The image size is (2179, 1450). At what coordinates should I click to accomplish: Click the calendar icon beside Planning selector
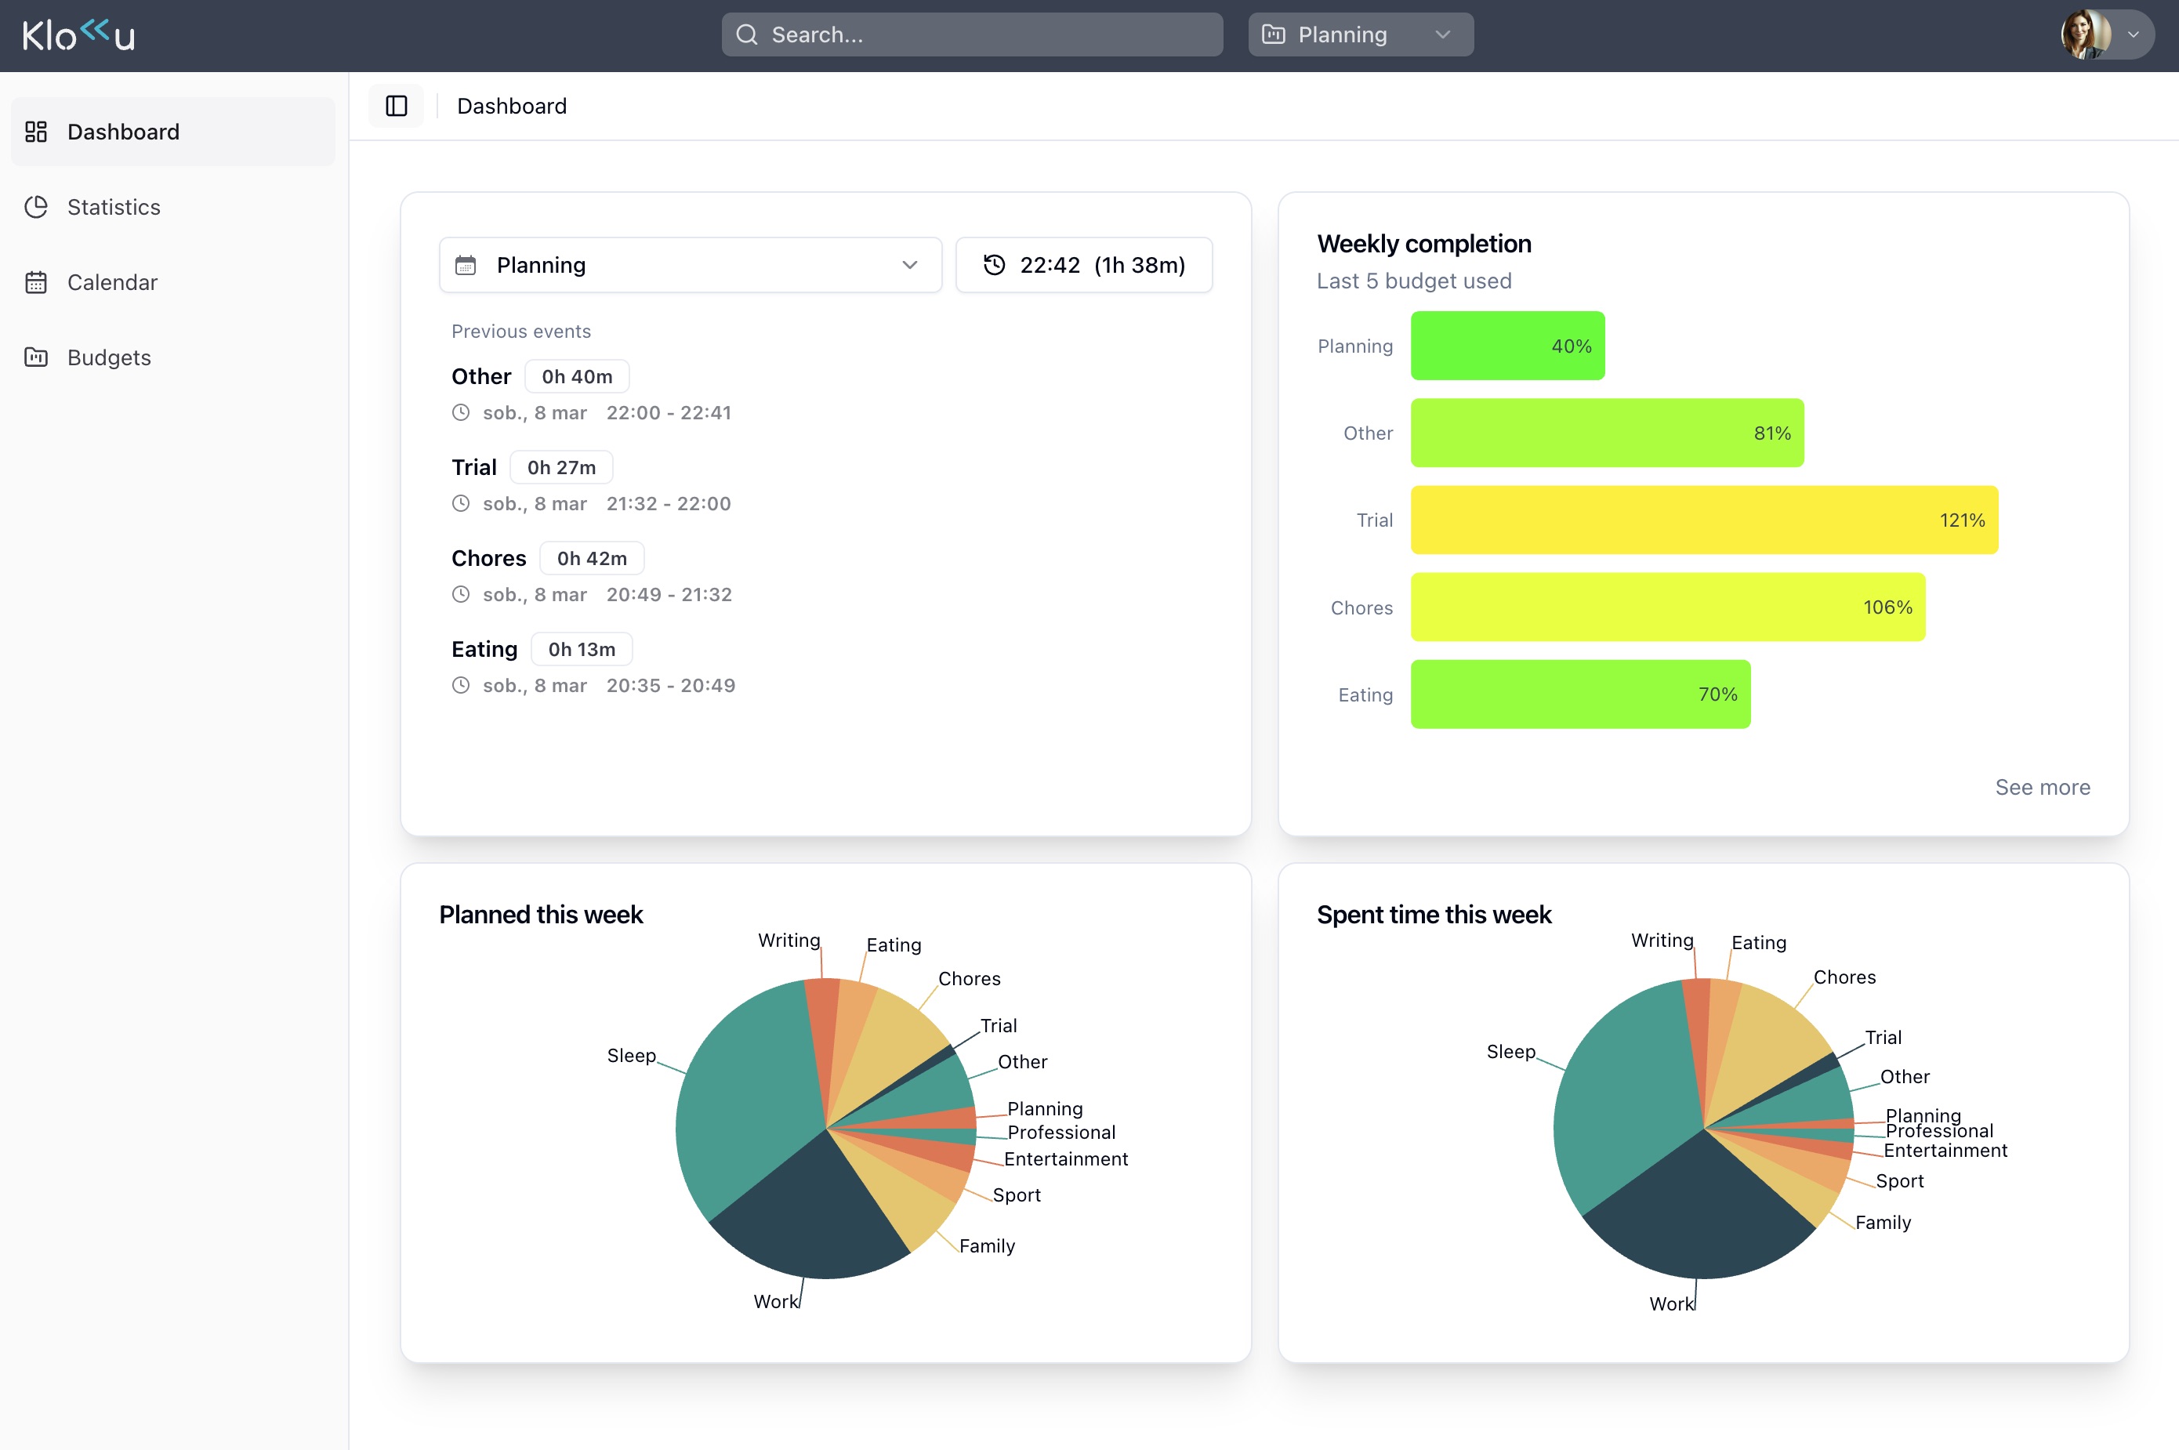tap(467, 264)
